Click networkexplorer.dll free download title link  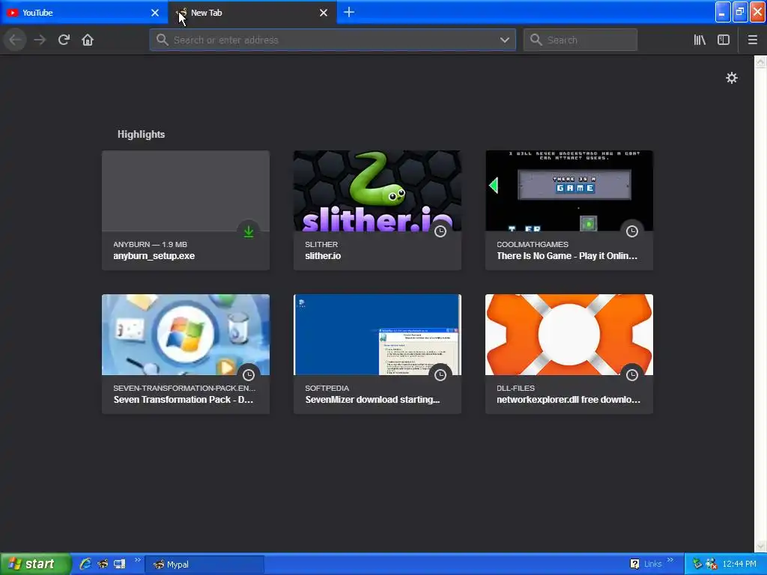pyautogui.click(x=569, y=400)
